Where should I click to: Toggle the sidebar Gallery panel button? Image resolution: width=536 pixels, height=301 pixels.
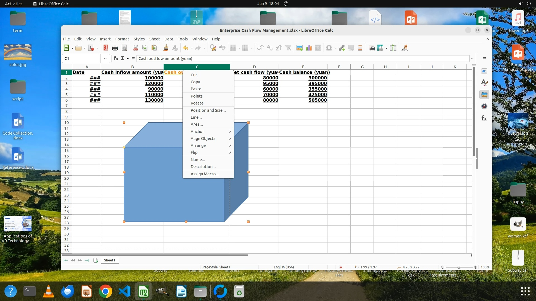tap(484, 94)
